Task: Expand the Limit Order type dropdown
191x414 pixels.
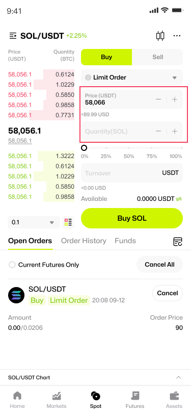Action: [x=132, y=77]
